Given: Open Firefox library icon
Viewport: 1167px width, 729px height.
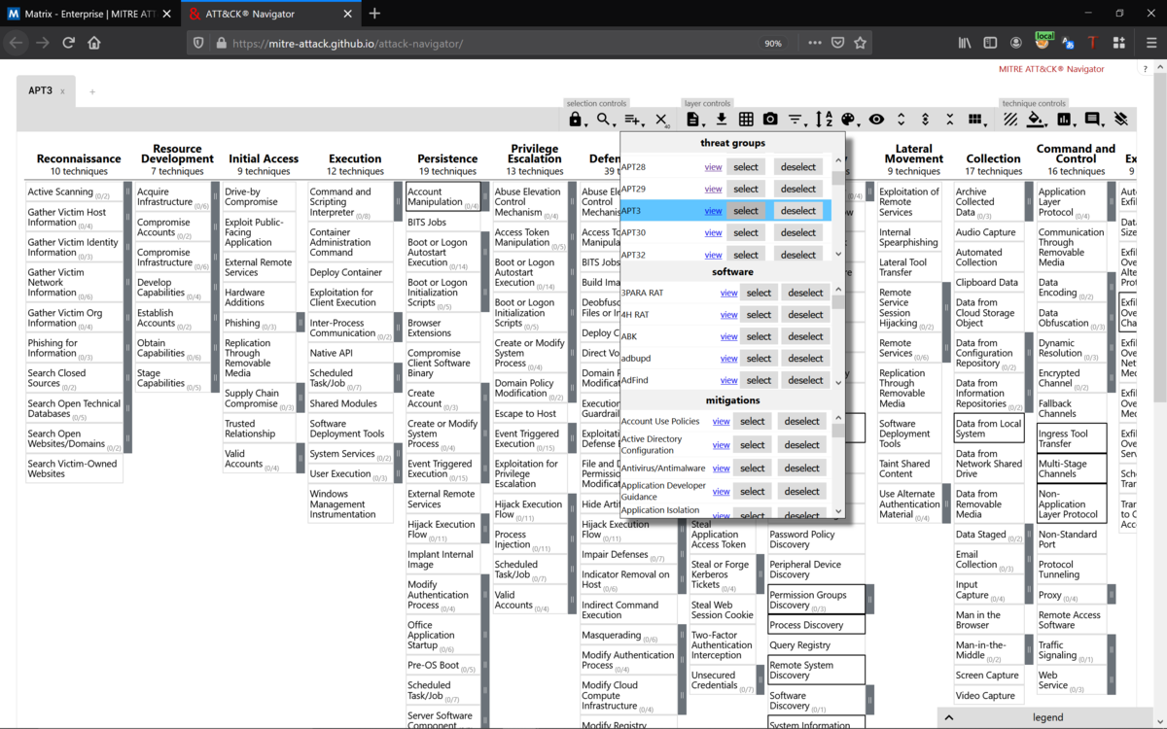Looking at the screenshot, I should (x=965, y=43).
